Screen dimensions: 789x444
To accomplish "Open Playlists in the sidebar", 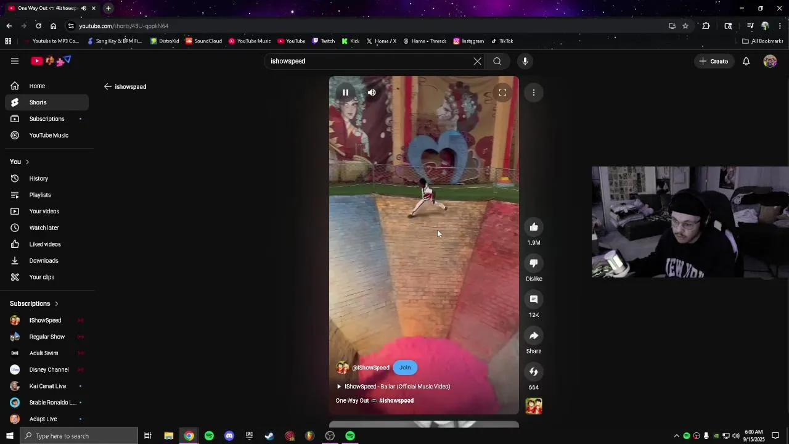I will (x=47, y=195).
